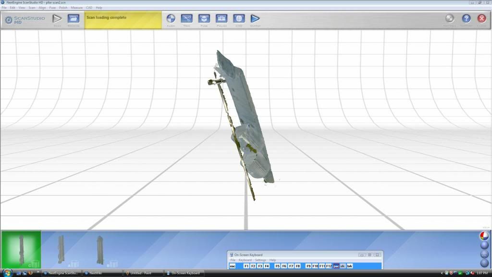The image size is (492, 277).
Task: Expand the On-Screen Keyboard's Keyboard menu
Action: (245, 260)
